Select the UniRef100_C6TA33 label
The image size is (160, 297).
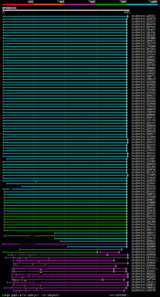click(x=143, y=252)
